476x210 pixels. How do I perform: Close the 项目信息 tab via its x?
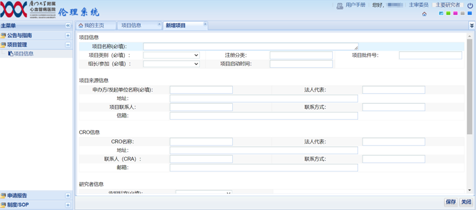[x=159, y=24]
